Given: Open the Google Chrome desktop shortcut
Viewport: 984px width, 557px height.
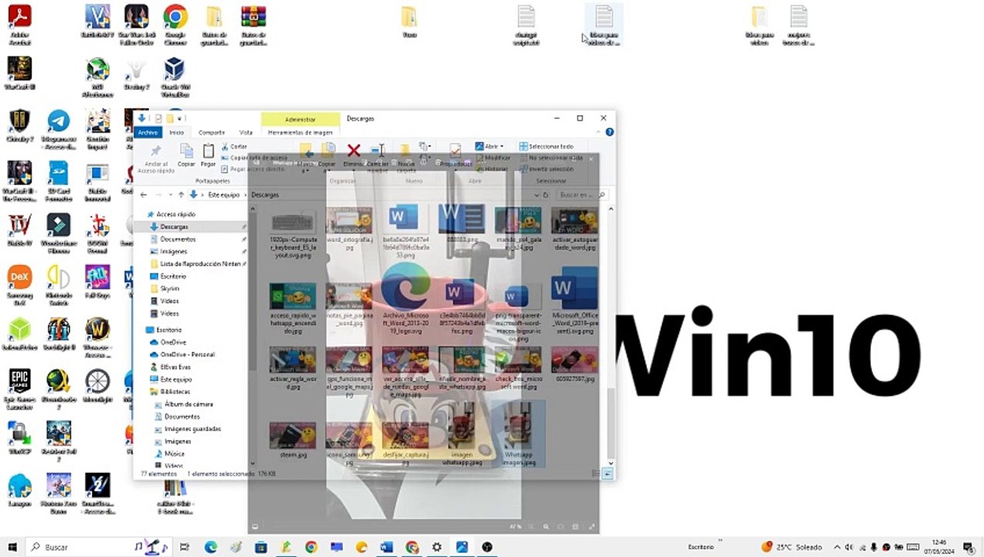Looking at the screenshot, I should pyautogui.click(x=176, y=25).
